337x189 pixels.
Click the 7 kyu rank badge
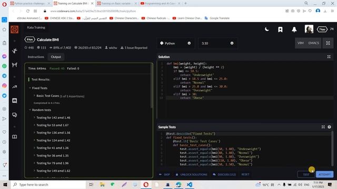(322, 29)
